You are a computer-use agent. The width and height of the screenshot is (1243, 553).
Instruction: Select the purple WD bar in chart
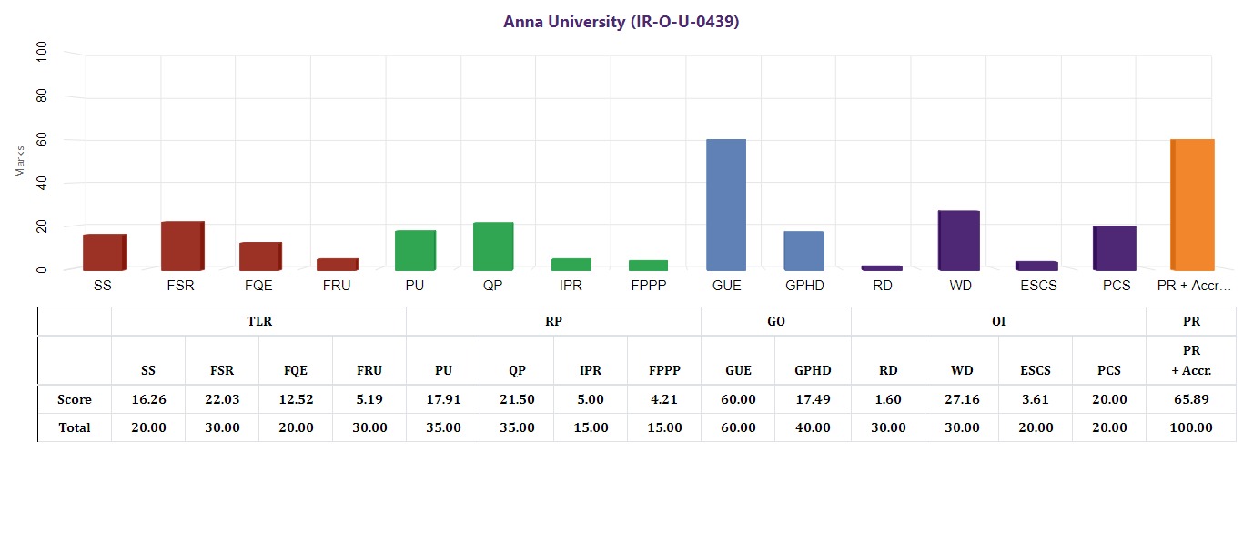(959, 240)
